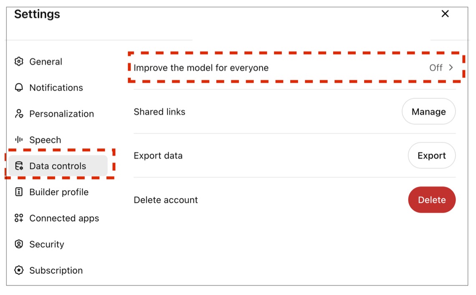Click the Subscription star badge icon

[19, 270]
